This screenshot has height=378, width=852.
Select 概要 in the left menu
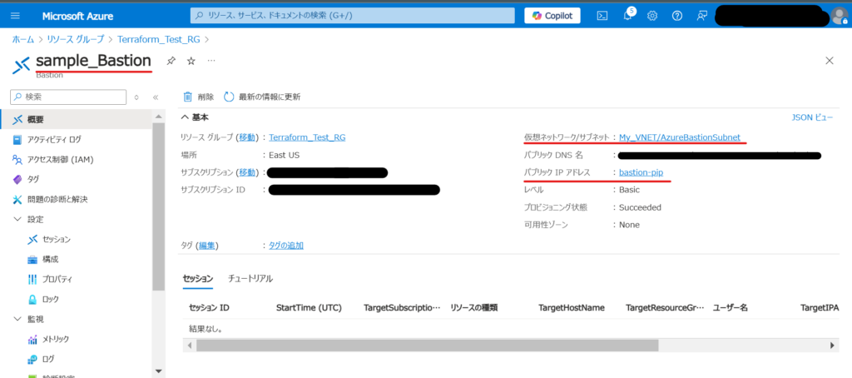click(x=76, y=119)
